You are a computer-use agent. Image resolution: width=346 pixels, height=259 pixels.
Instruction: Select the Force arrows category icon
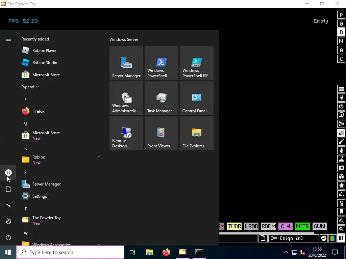pos(341,124)
